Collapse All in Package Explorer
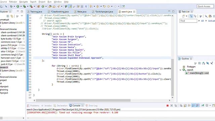The height and width of the screenshot is (121, 215). (x=8, y=16)
